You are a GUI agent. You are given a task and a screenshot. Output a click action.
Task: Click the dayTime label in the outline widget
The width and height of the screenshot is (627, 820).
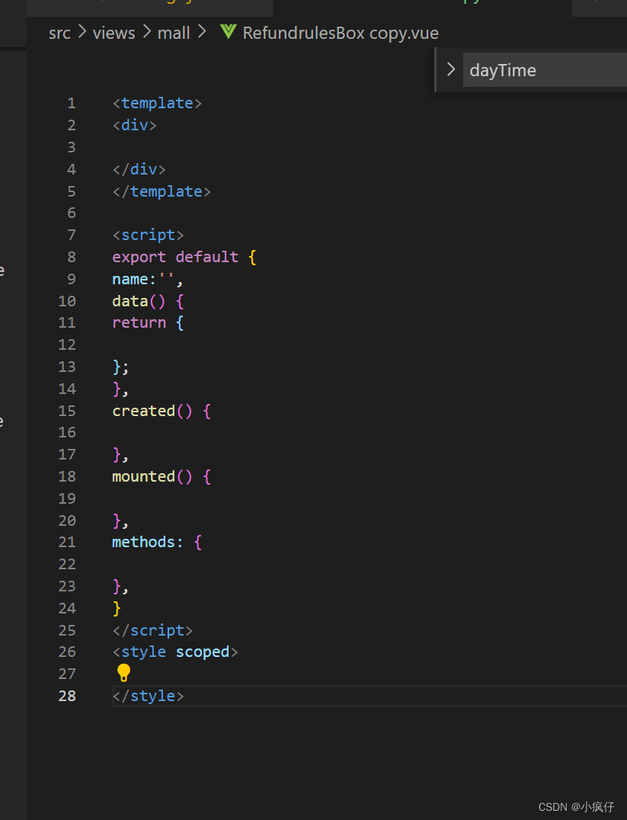click(502, 69)
